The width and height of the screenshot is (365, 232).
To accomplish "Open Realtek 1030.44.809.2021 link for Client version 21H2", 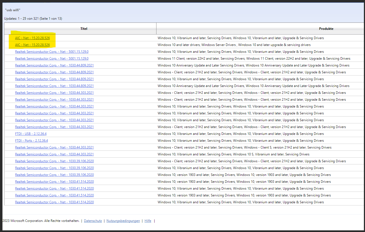I will [54, 72].
